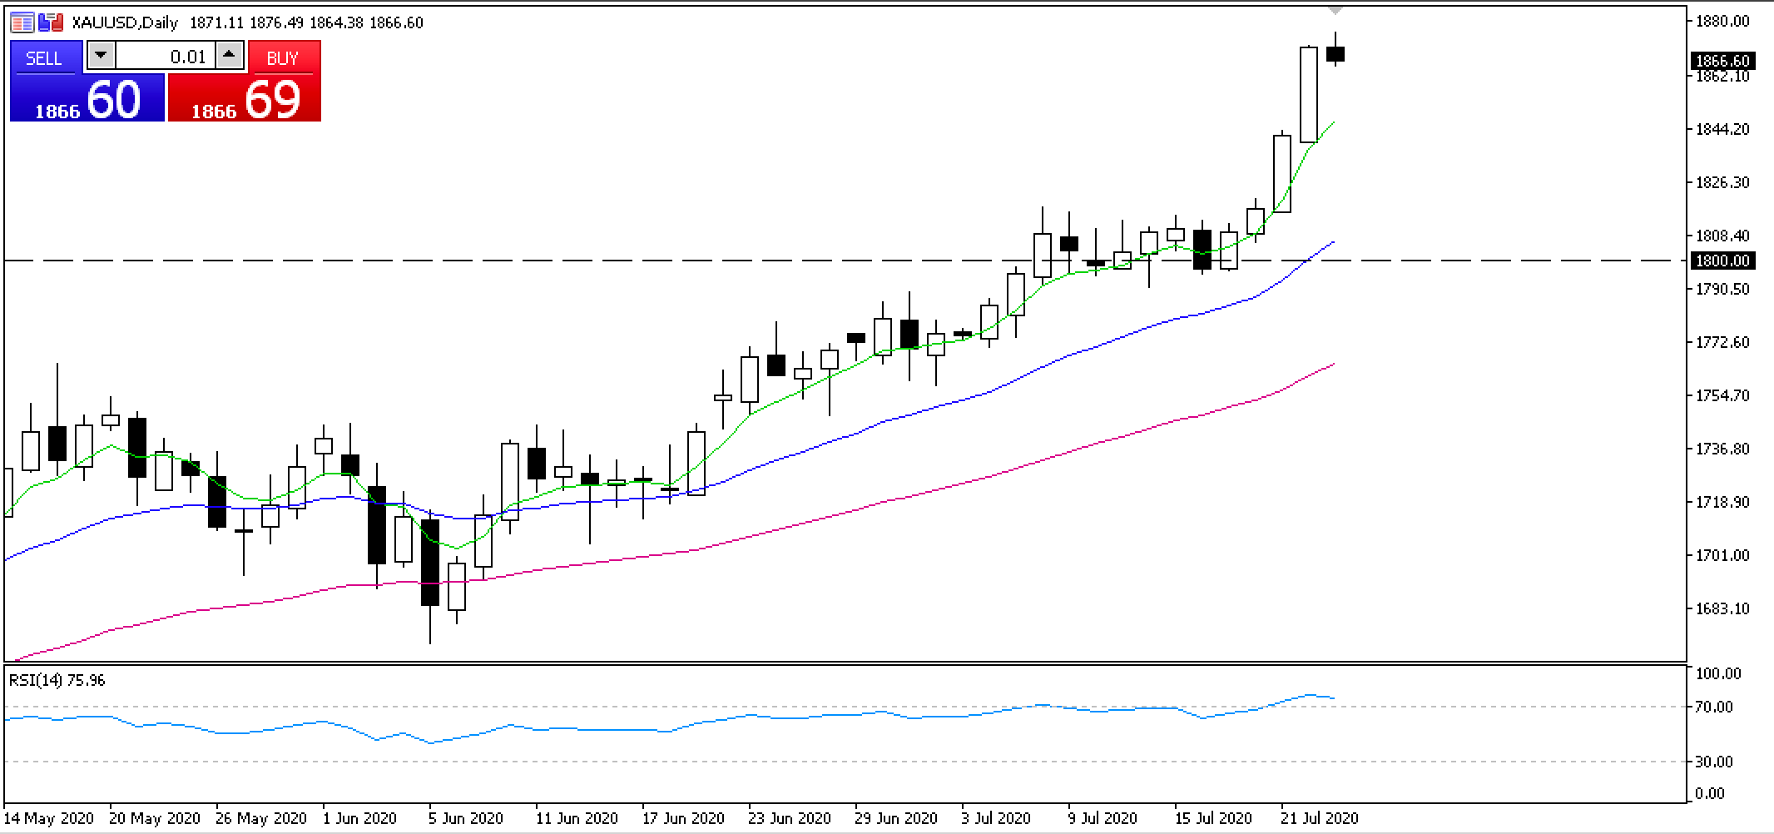Click the 0.01 volume input field
The height and width of the screenshot is (834, 1774).
(165, 57)
